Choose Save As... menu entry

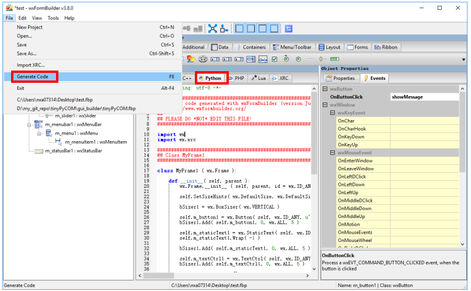(93, 54)
